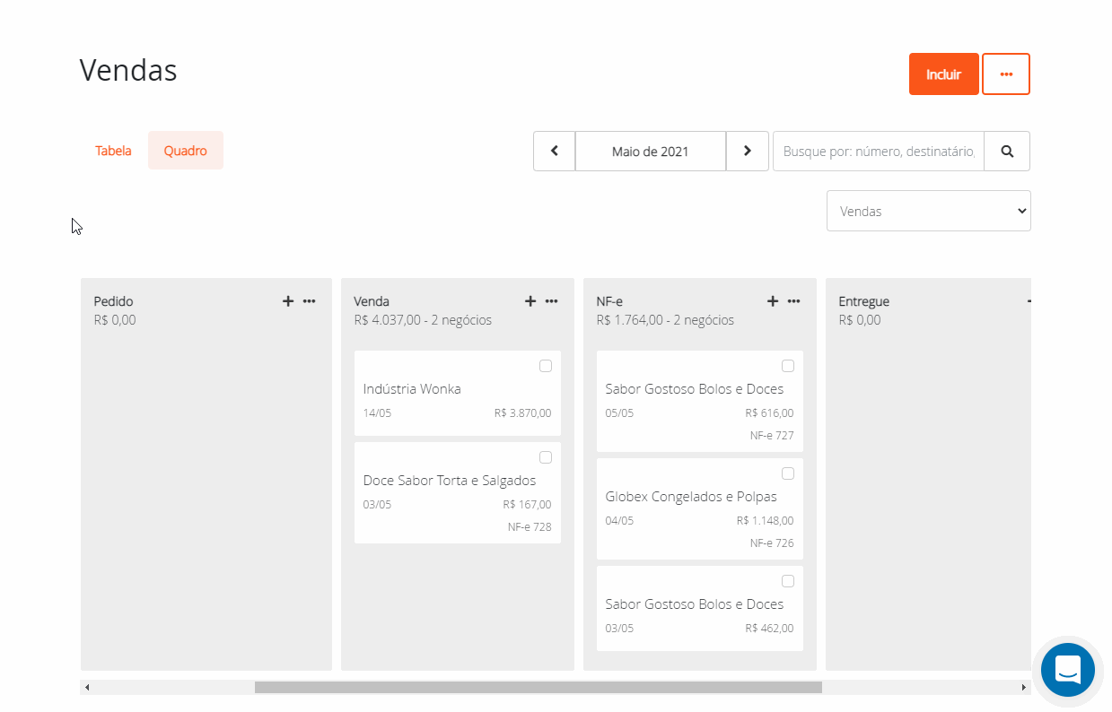Viewport: 1112px width, 712px height.
Task: Switch to the Tabela view tab
Action: pyautogui.click(x=113, y=151)
